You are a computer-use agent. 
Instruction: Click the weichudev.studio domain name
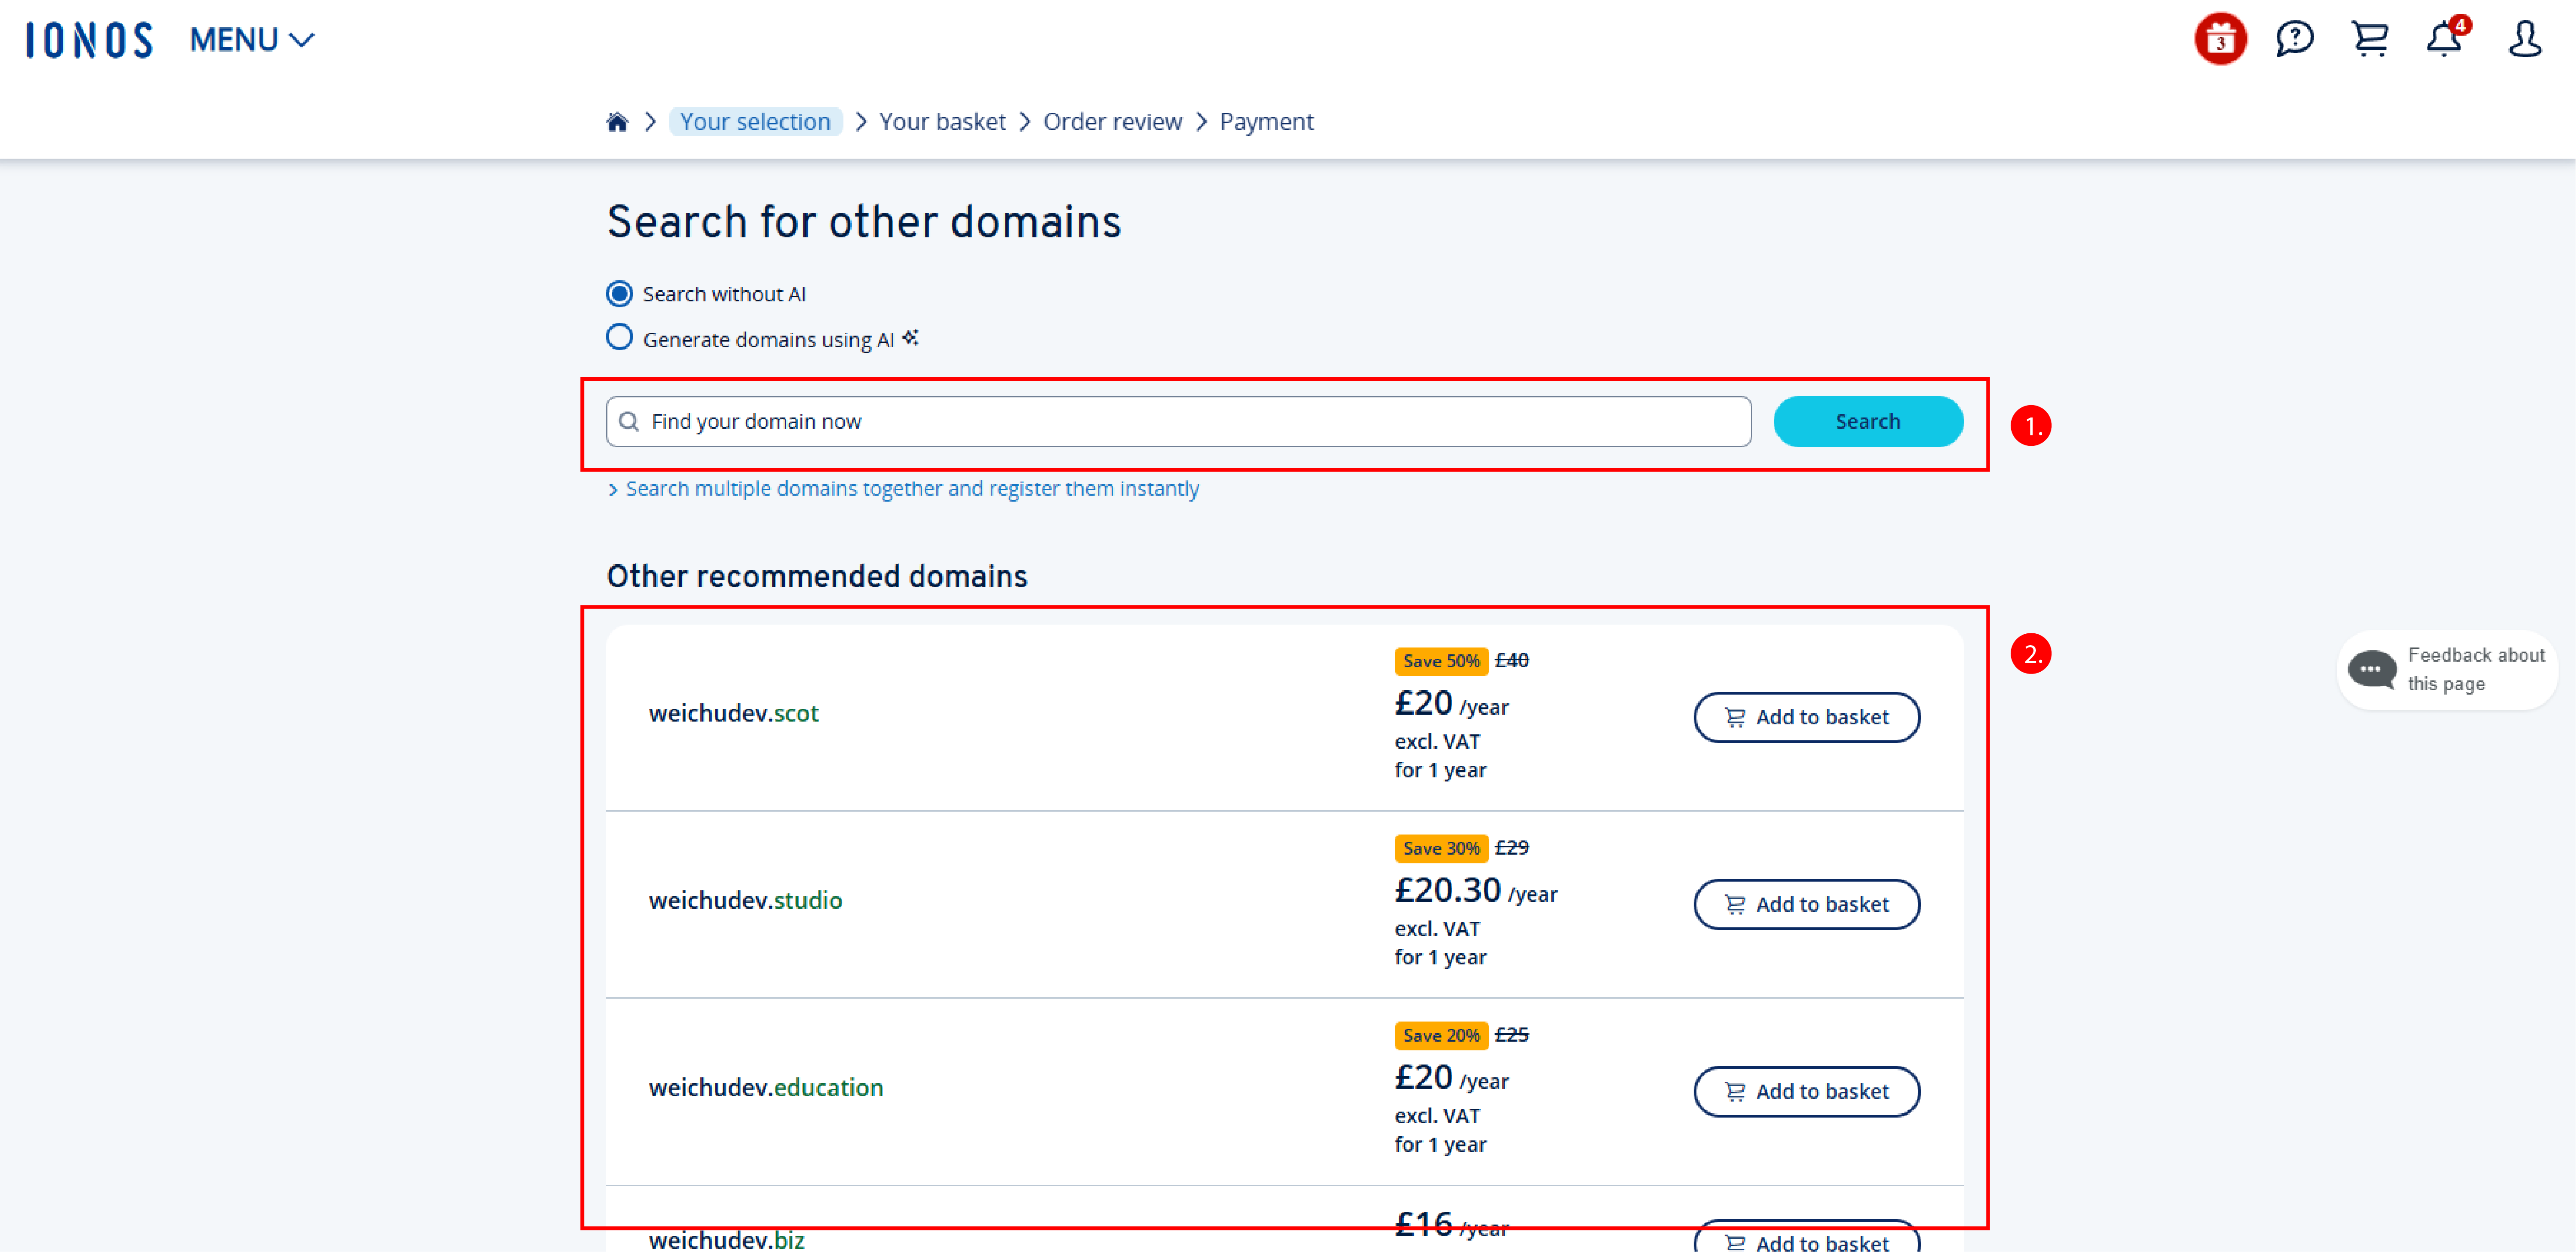(x=745, y=901)
